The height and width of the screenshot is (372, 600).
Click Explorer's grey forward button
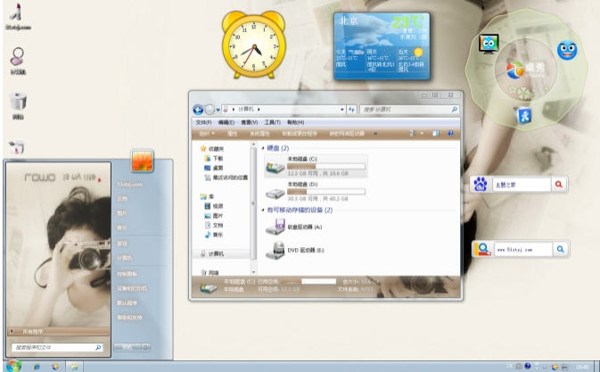tap(210, 110)
